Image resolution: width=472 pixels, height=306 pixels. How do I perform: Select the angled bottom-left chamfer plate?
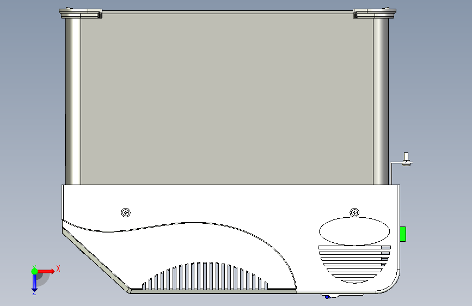96,260
